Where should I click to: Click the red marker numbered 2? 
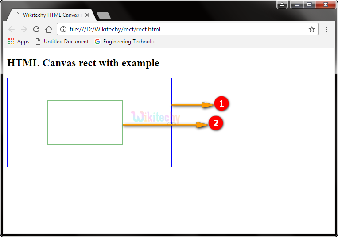click(x=215, y=123)
